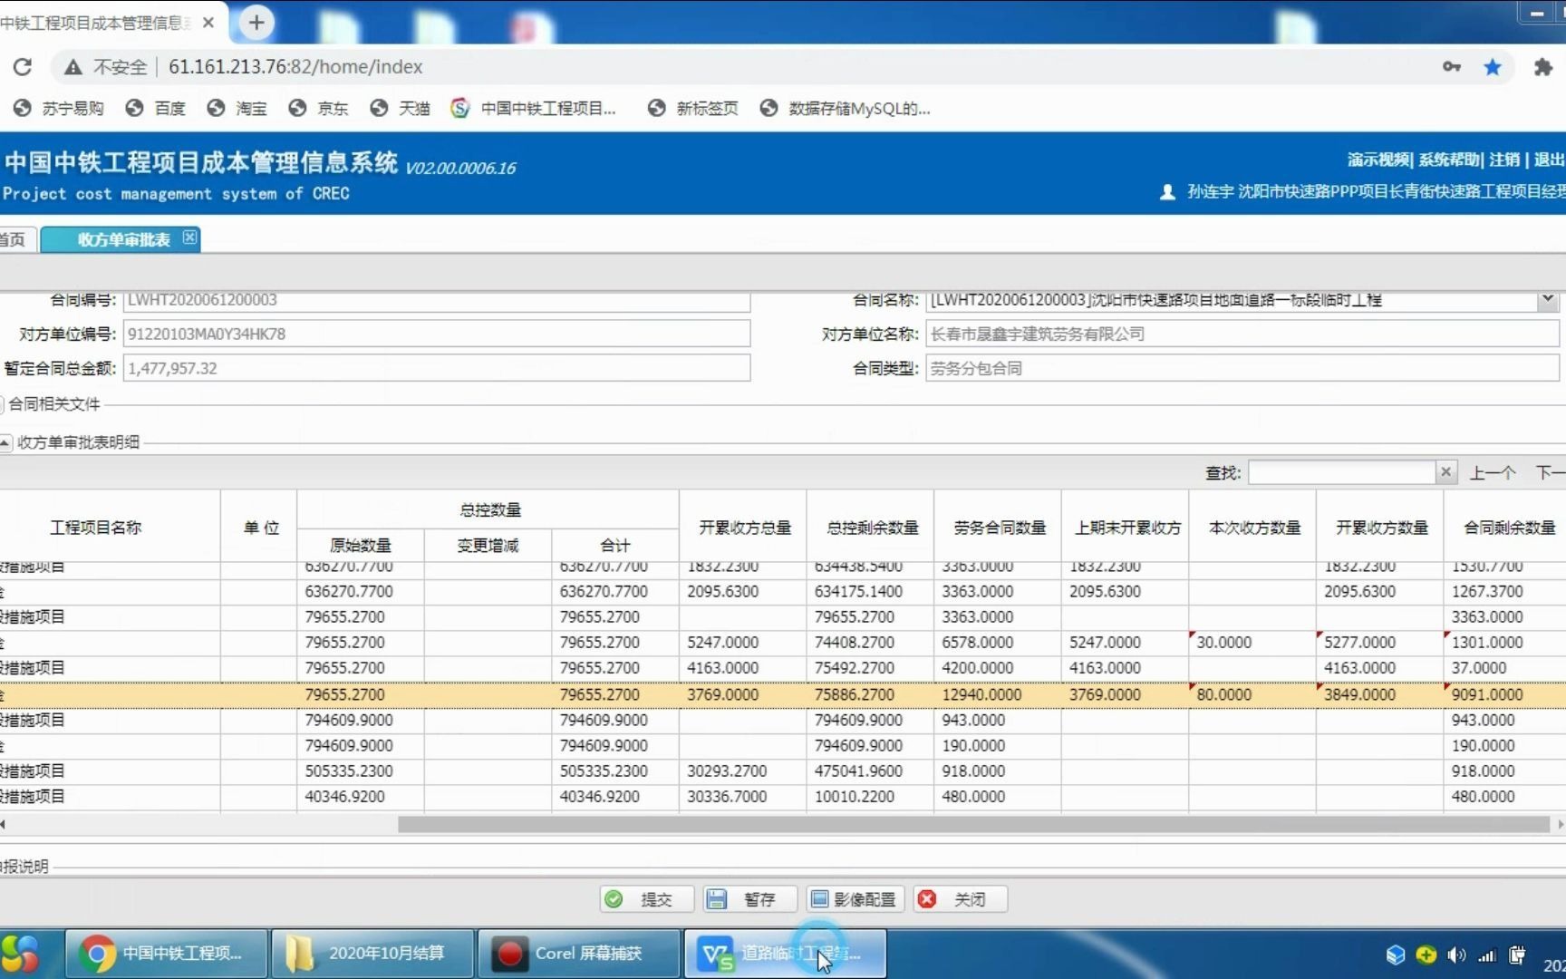Select the 本次收方数量 cell showing 80.0000

[x=1253, y=694]
